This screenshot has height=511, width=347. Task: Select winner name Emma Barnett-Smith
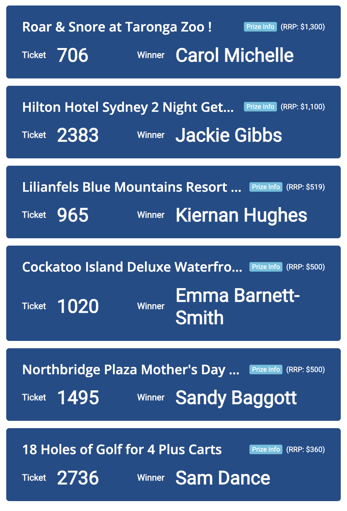(x=237, y=306)
